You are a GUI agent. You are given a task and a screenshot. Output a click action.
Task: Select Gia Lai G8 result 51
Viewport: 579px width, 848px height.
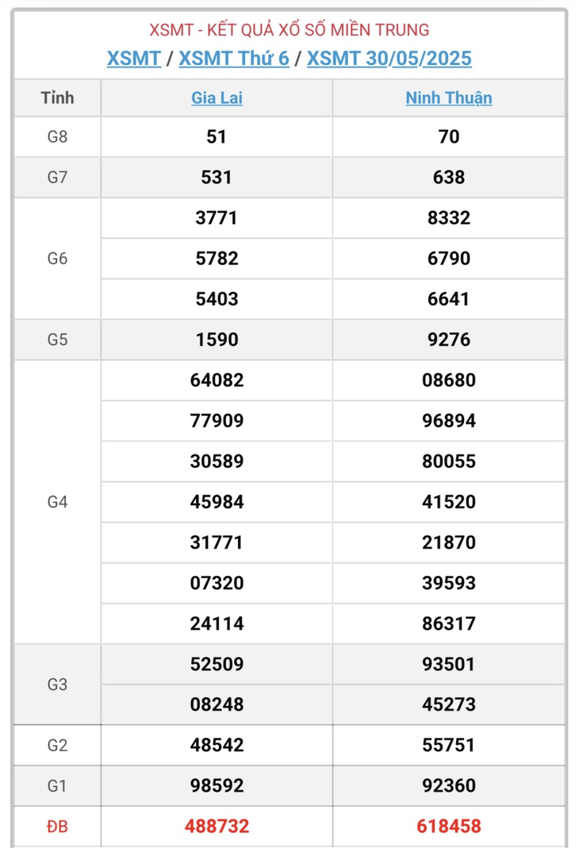[x=217, y=136]
